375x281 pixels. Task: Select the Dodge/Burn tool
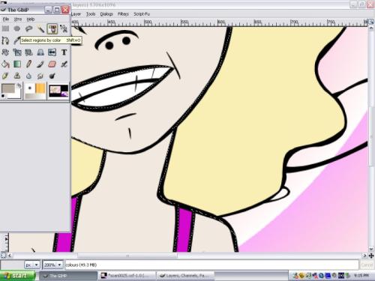[52, 76]
